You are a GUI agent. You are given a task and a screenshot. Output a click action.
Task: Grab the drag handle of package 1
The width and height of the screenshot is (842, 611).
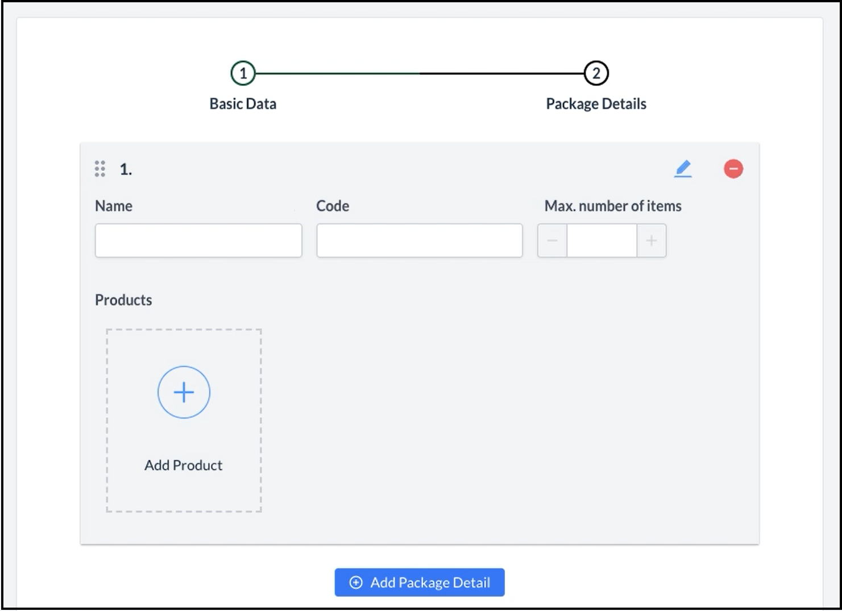tap(100, 169)
